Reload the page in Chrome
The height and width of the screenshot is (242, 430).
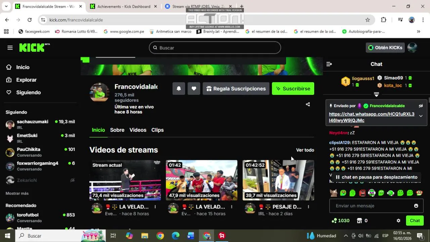tap(30, 20)
